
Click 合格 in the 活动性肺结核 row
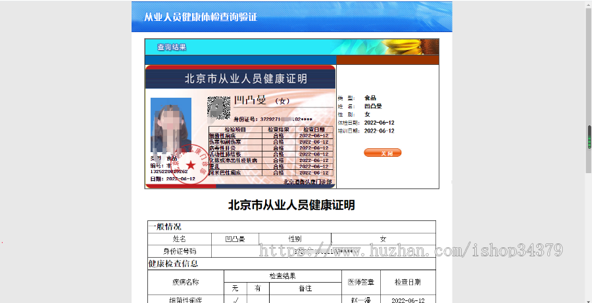[279, 154]
